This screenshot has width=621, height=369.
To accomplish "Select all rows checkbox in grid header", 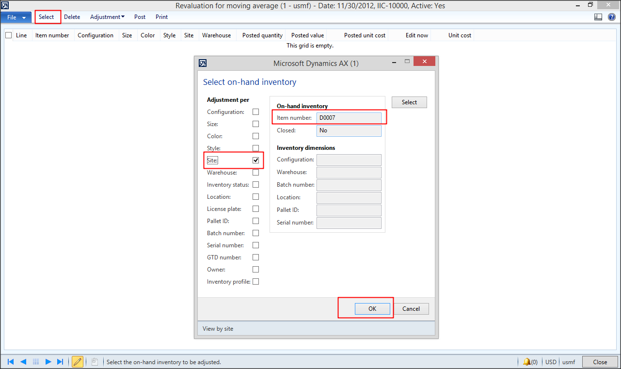I will (9, 35).
